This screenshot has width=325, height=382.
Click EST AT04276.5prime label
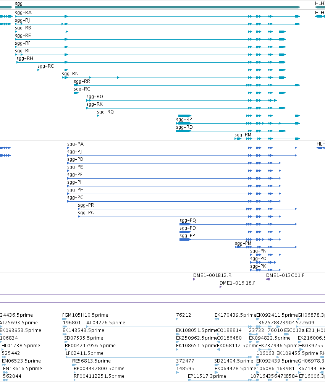pos(106,322)
